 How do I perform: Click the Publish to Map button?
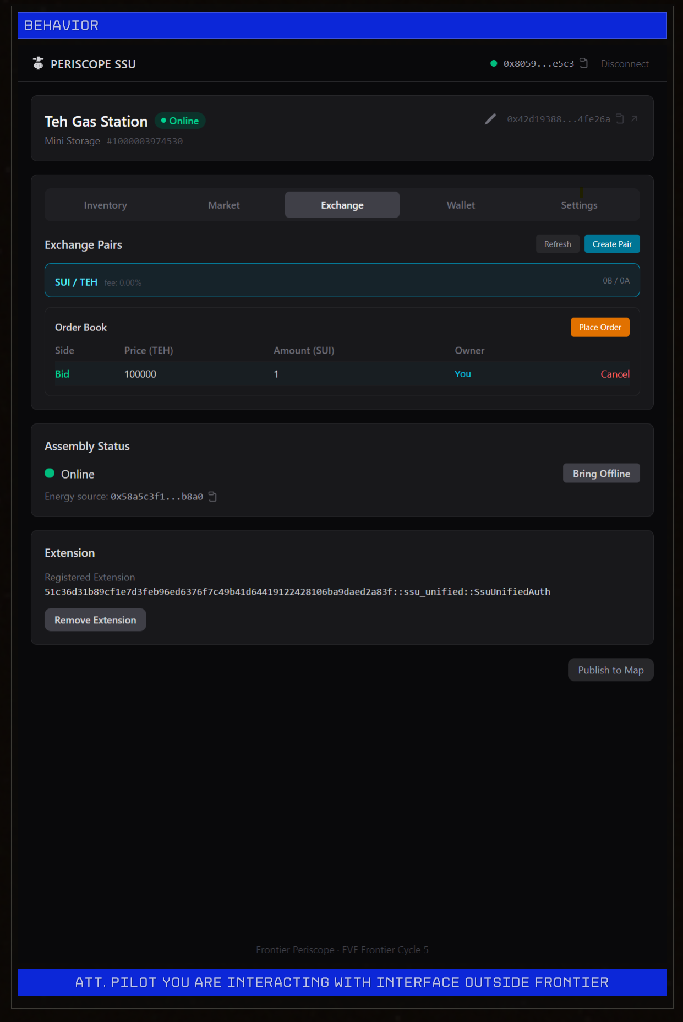611,670
